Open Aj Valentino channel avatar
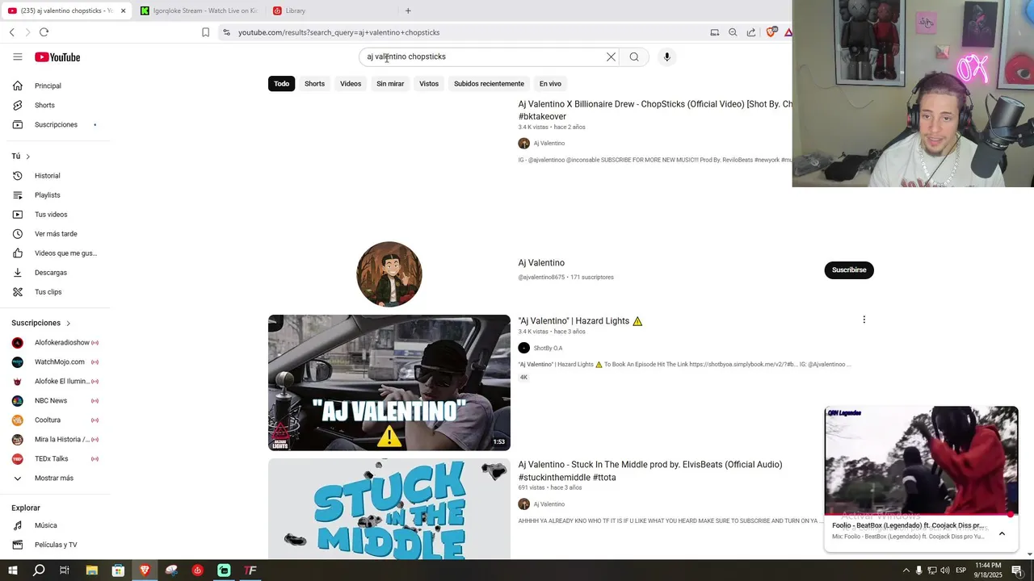The image size is (1034, 581). tap(389, 274)
